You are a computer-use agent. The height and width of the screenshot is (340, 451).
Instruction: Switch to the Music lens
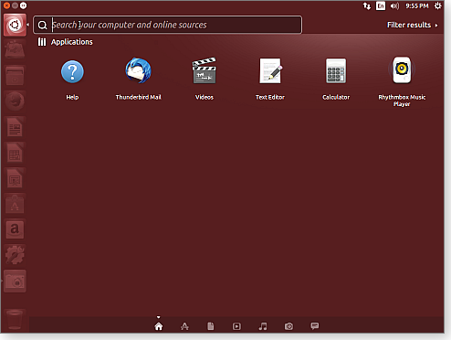coord(263,326)
